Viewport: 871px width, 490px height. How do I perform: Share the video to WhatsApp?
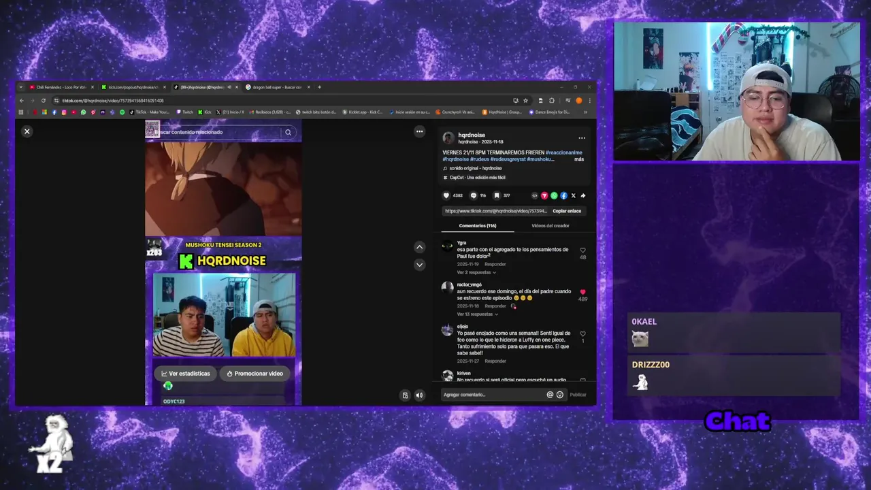coord(554,195)
